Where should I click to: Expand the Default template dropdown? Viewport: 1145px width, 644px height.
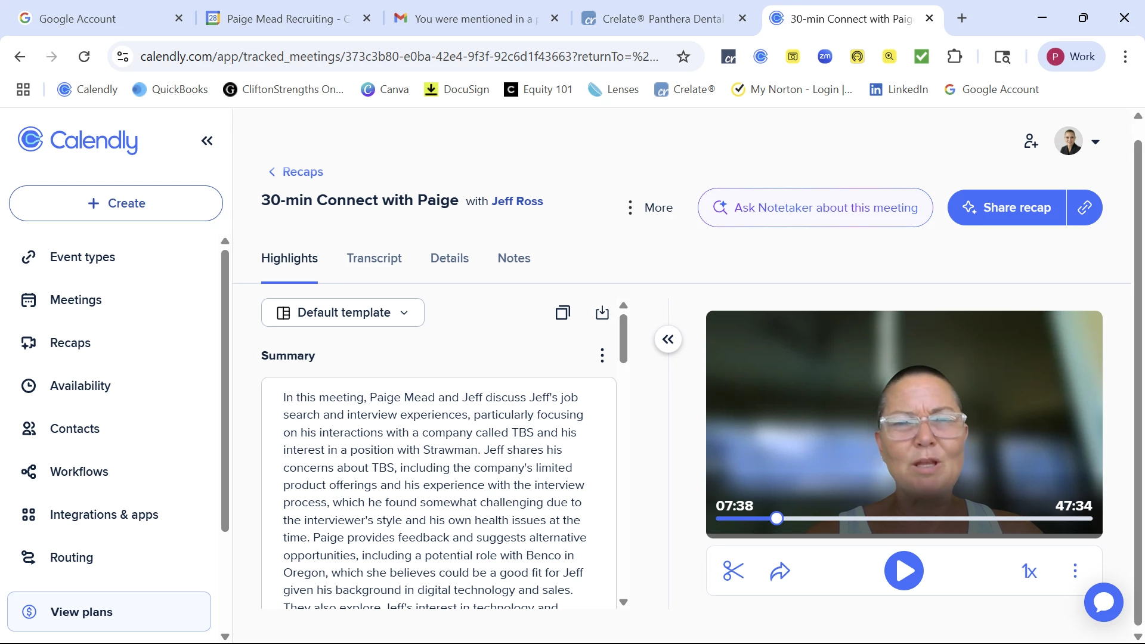tap(343, 312)
